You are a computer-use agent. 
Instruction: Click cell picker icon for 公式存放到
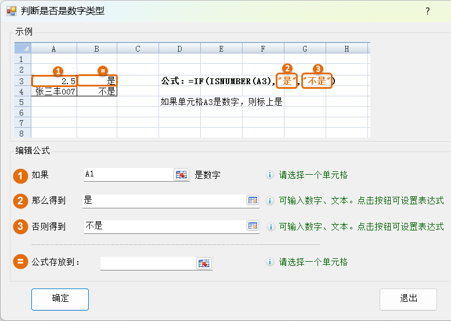(204, 263)
